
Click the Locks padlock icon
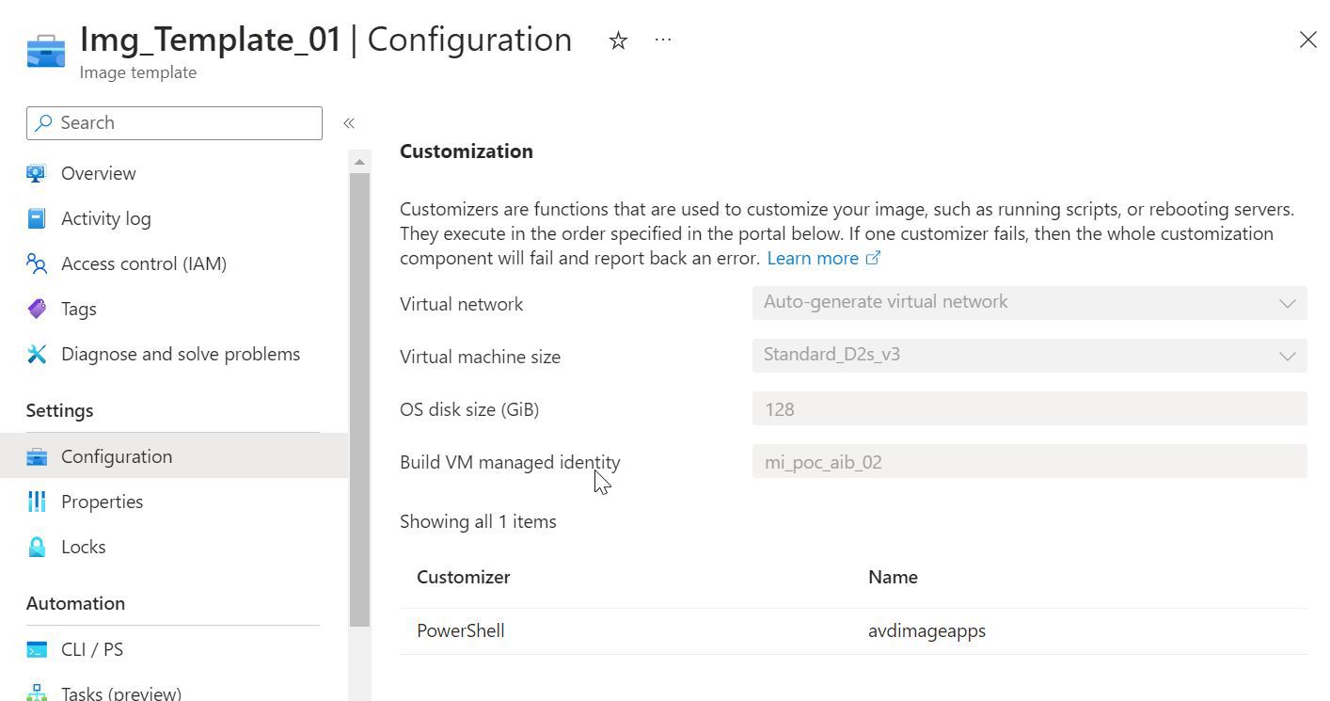point(37,547)
